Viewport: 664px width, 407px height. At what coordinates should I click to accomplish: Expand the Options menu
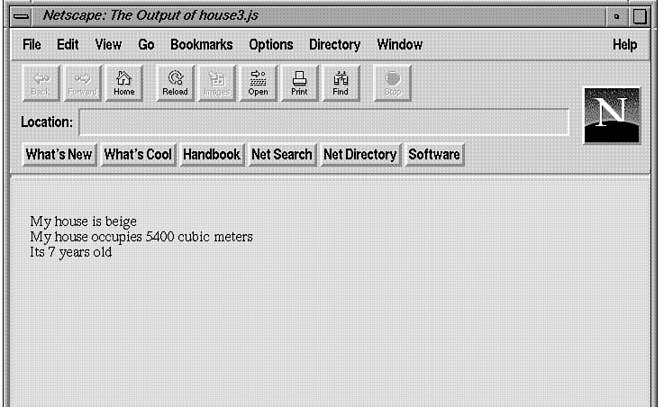270,44
